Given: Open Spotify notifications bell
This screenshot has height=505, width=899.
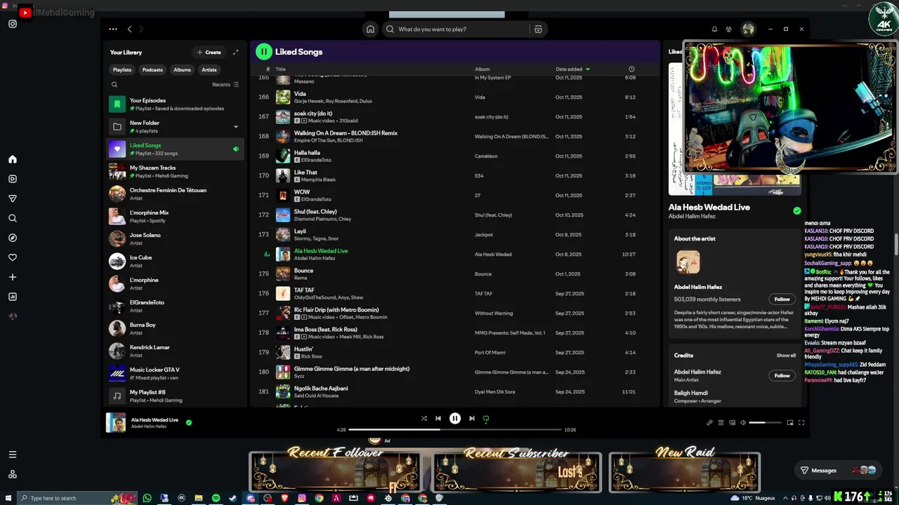Looking at the screenshot, I should [x=714, y=29].
